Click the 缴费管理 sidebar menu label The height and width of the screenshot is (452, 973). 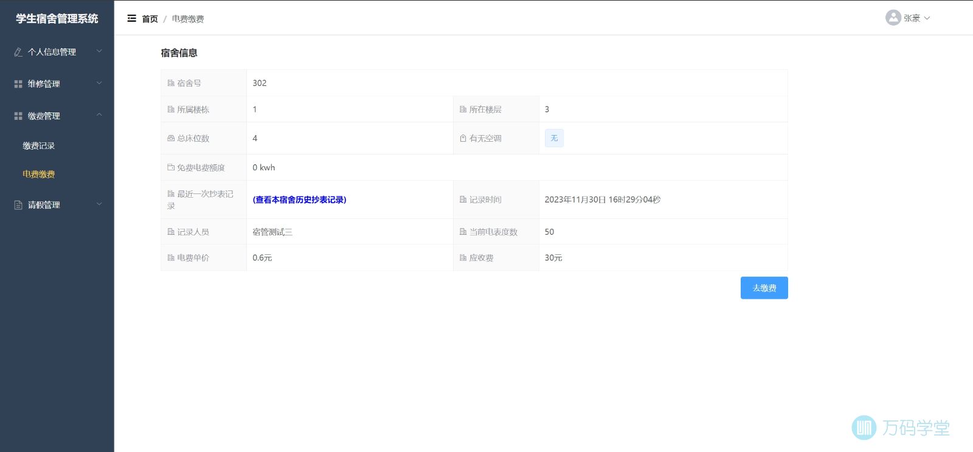(44, 116)
